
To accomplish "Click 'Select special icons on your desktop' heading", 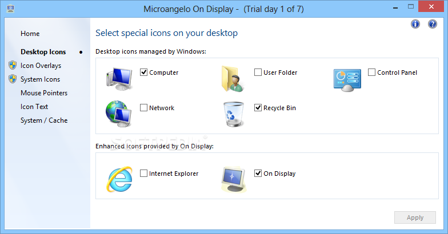I will (x=167, y=33).
